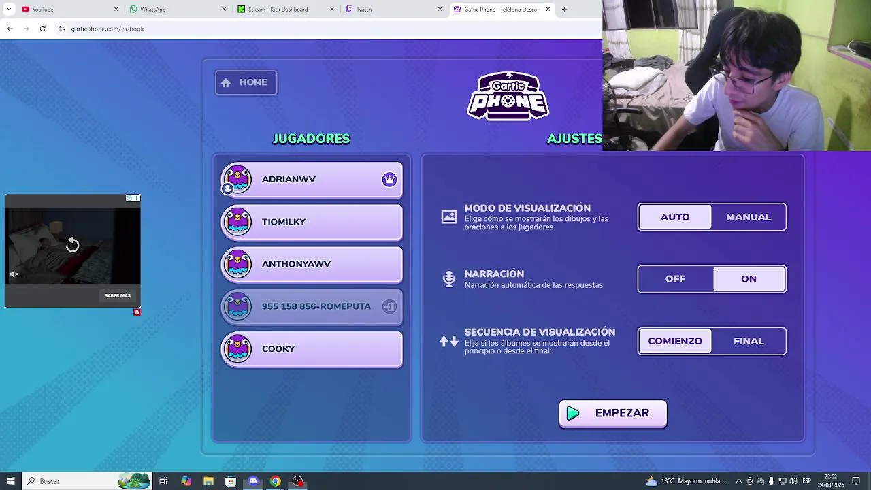The image size is (871, 490).
Task: Click SABER MÁS on the ad
Action: tap(118, 296)
